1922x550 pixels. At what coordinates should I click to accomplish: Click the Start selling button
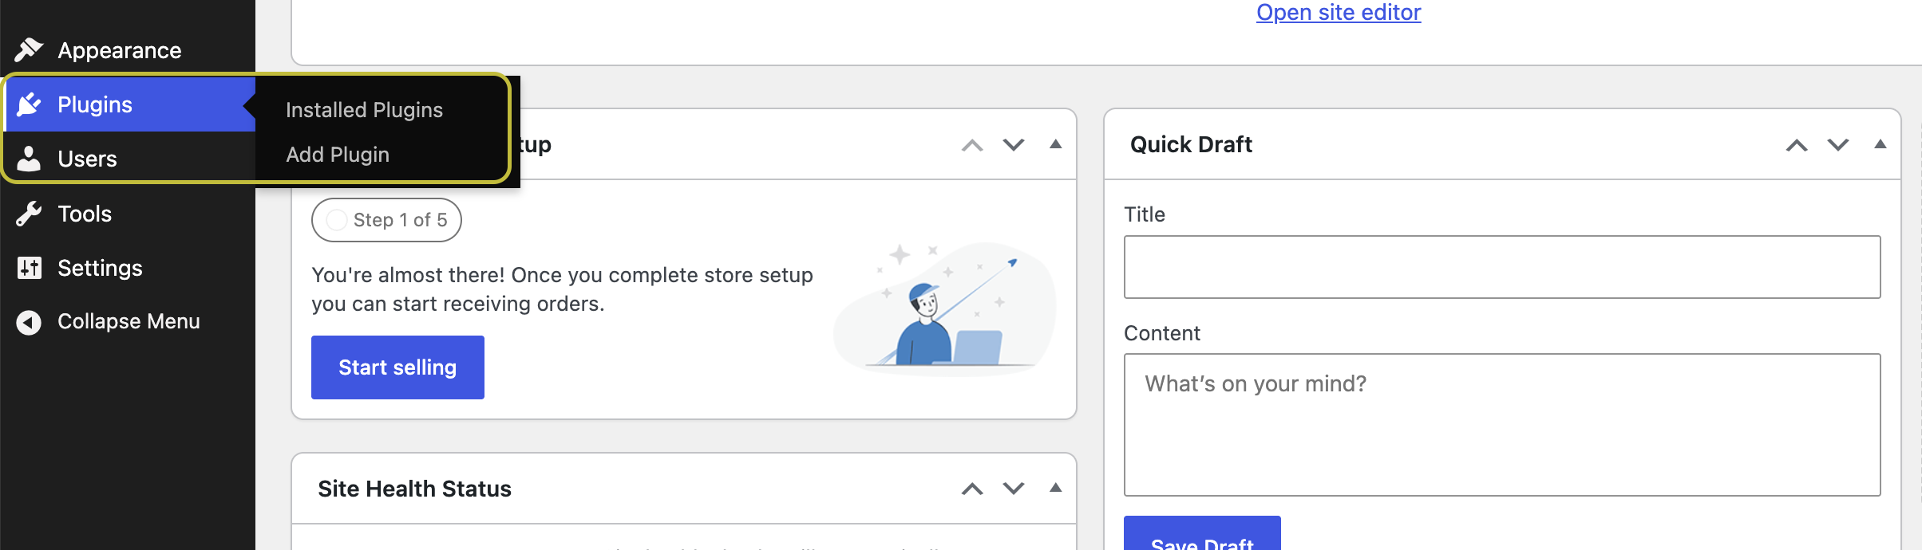pos(397,367)
